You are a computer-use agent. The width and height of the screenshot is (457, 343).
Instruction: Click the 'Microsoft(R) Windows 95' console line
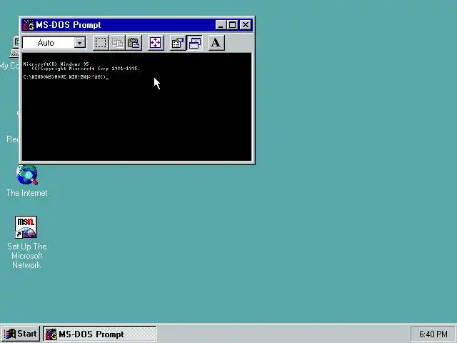click(56, 64)
